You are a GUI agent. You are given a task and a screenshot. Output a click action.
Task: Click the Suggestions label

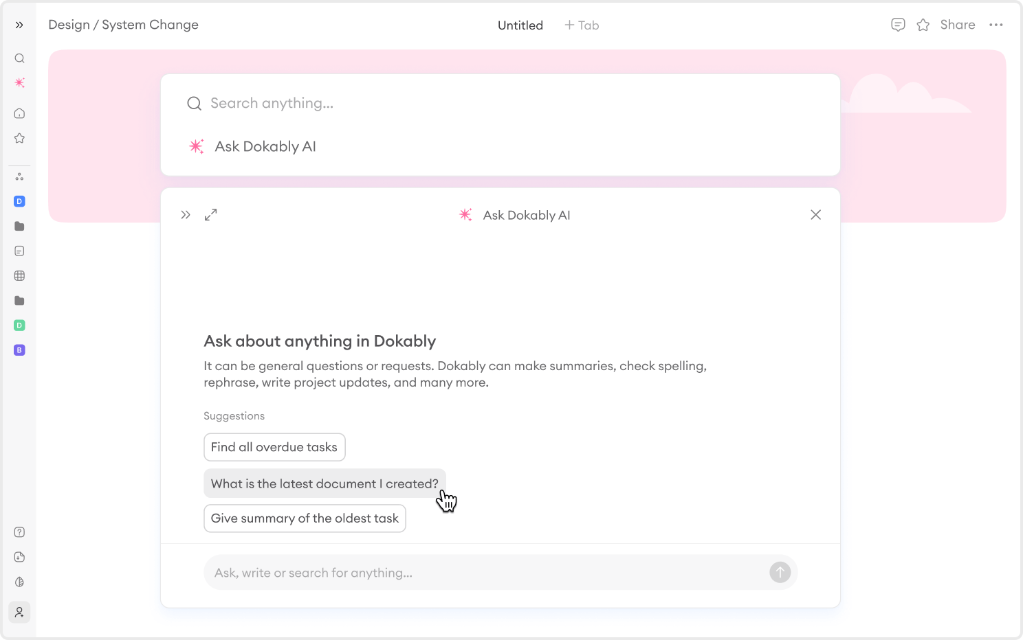pyautogui.click(x=234, y=416)
